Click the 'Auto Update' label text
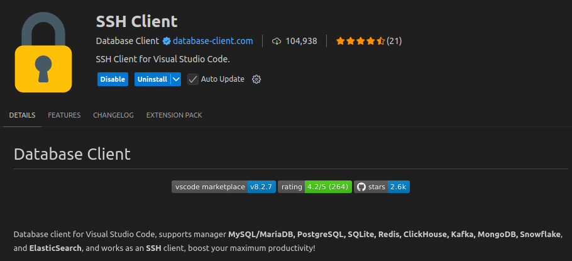This screenshot has width=572, height=261. pos(223,79)
